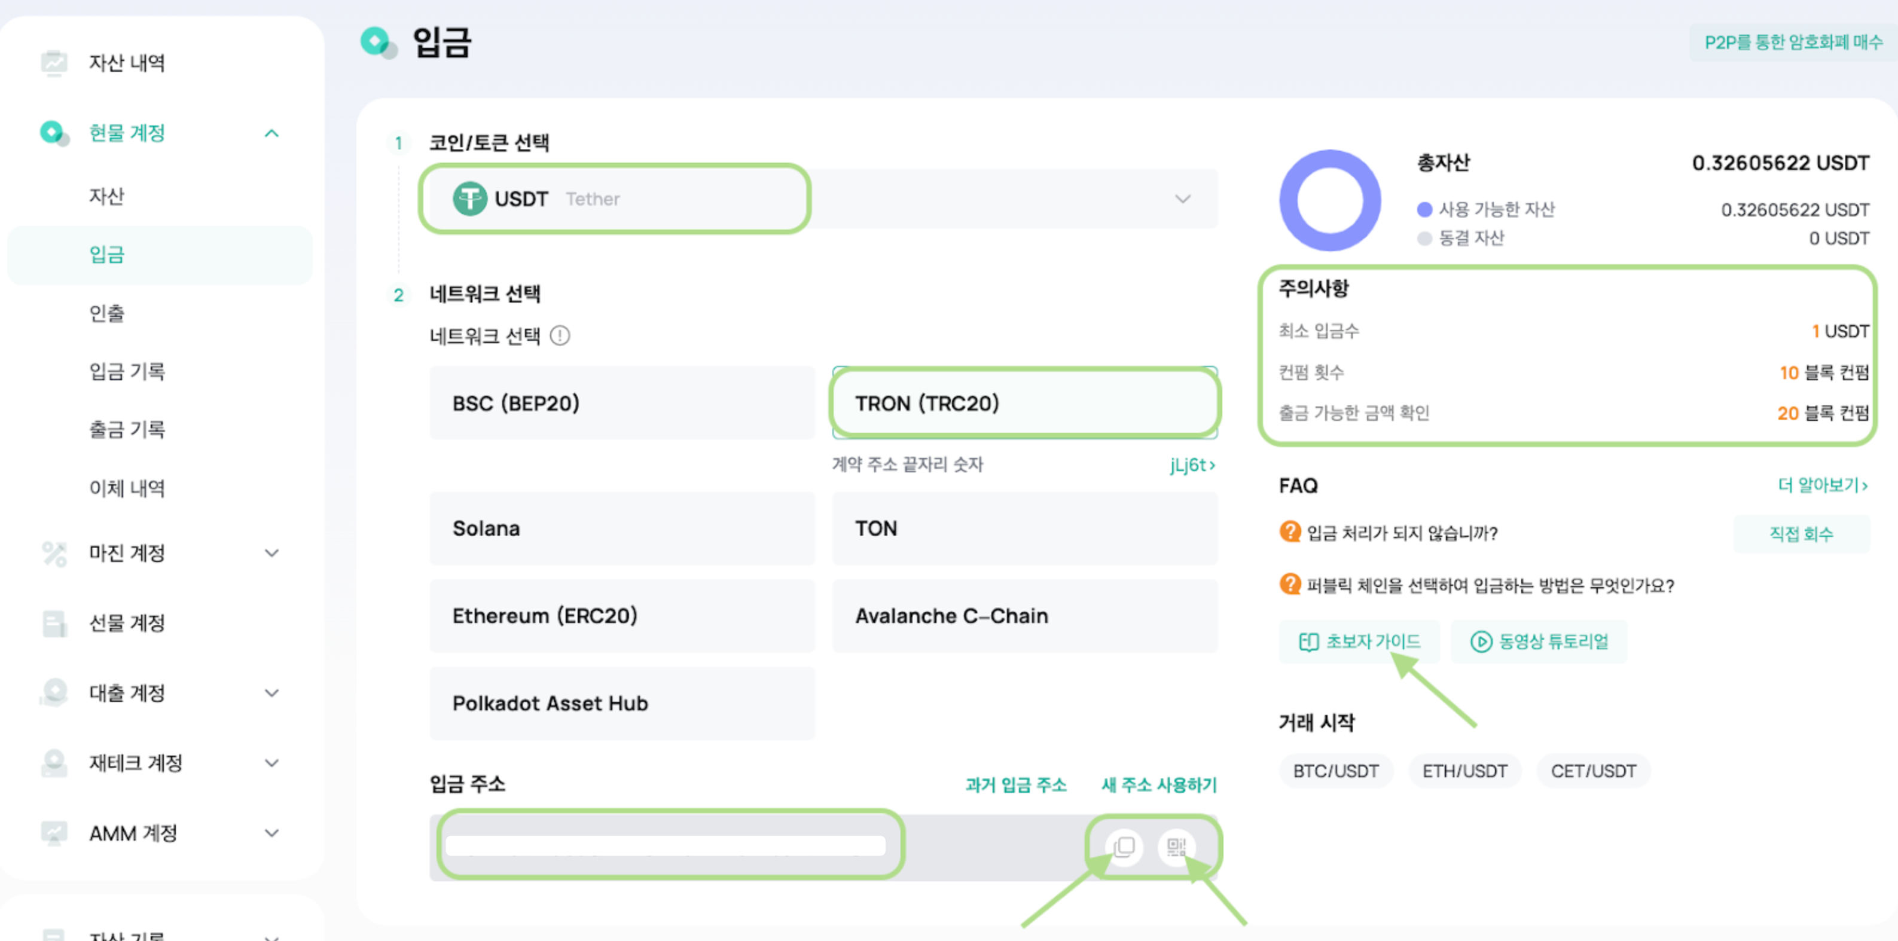
Task: Choose the BSC (BEP20) network option
Action: (622, 403)
